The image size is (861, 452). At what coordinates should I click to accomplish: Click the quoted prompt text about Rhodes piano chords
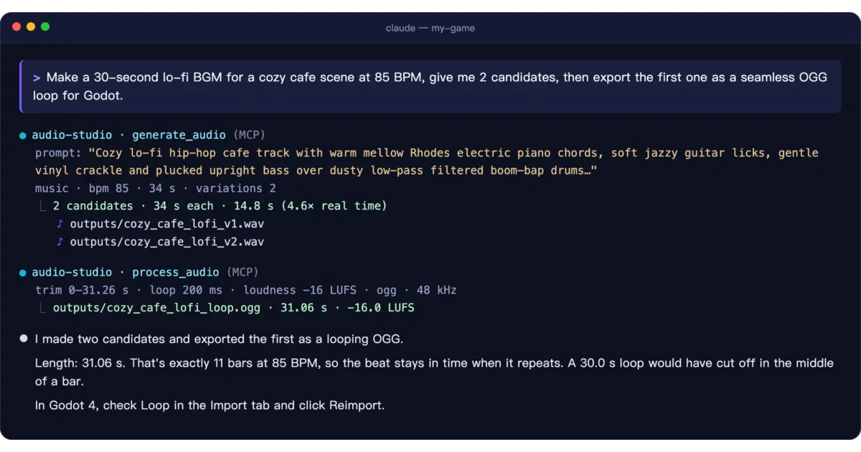pos(426,161)
